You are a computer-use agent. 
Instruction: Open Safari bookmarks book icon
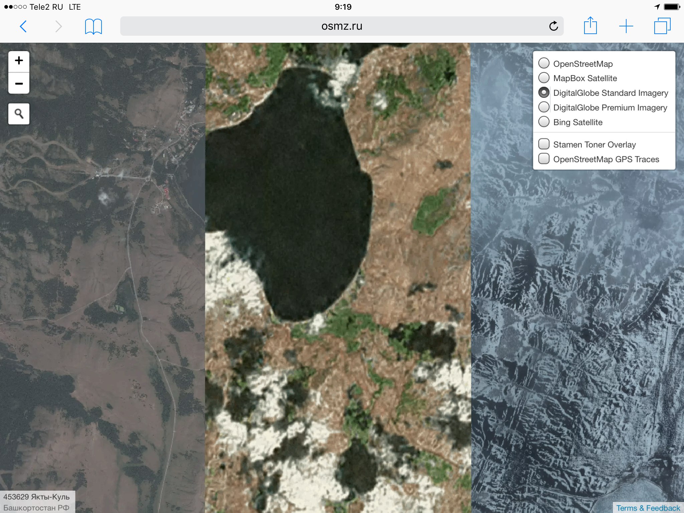93,26
